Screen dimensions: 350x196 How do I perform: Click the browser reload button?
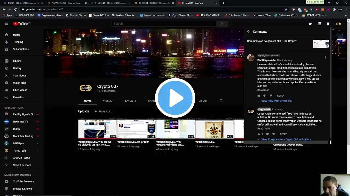16,9
